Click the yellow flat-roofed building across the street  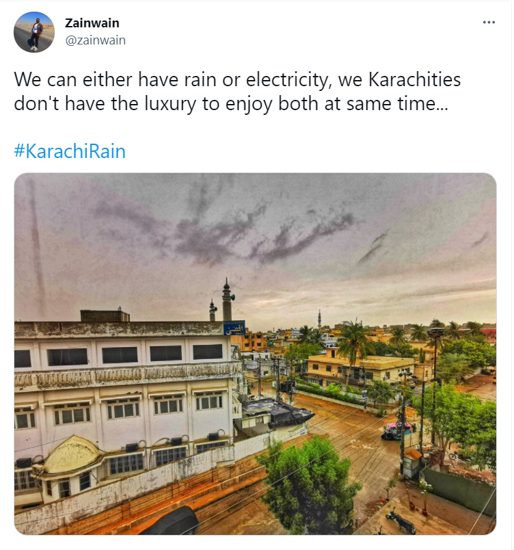tap(361, 371)
